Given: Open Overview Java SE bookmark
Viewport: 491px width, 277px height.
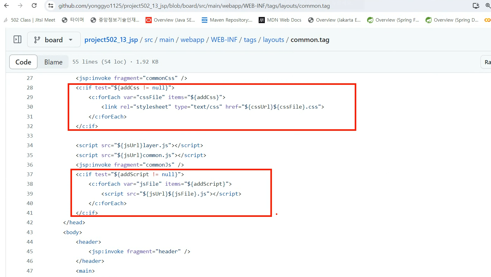Looking at the screenshot, I should 171,20.
